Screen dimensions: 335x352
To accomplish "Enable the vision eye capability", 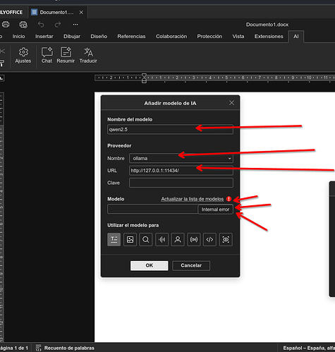I will [226, 240].
